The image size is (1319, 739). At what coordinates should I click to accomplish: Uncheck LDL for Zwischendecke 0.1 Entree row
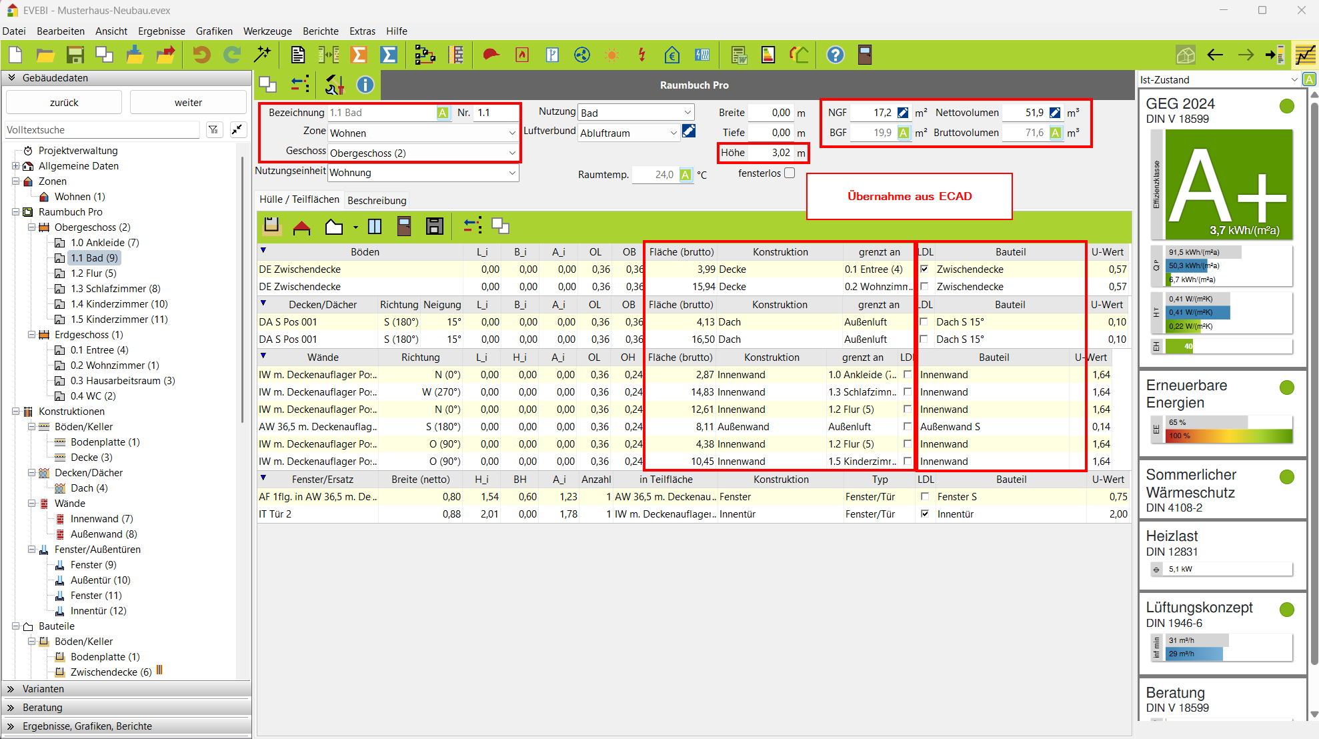924,269
